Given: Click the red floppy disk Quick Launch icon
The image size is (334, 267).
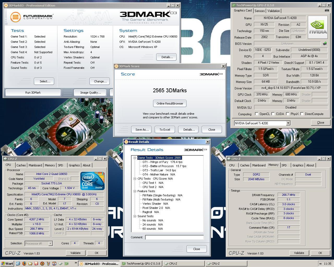Looking at the screenshot, I should (36, 264).
